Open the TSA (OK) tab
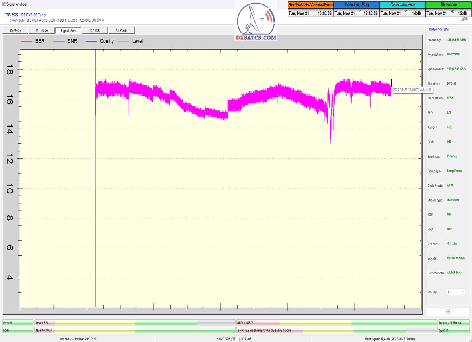The width and height of the screenshot is (472, 342). click(95, 30)
